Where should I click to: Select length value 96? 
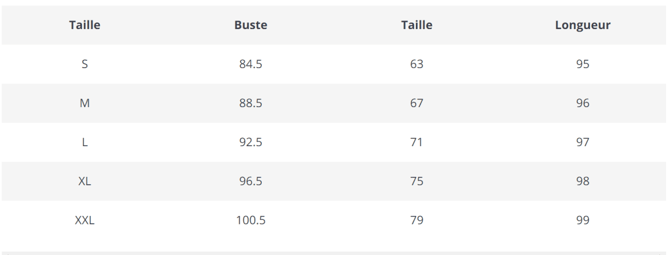pos(582,103)
